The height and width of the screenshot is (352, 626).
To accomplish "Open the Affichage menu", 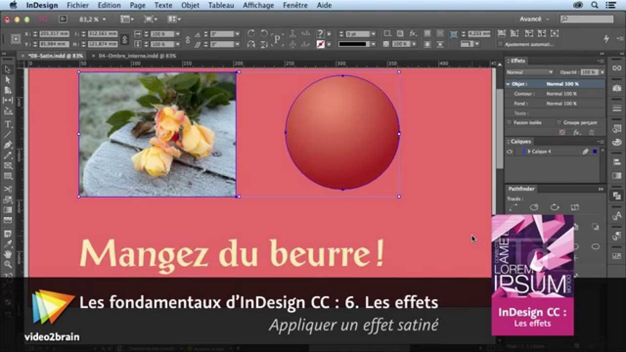I will [x=258, y=5].
